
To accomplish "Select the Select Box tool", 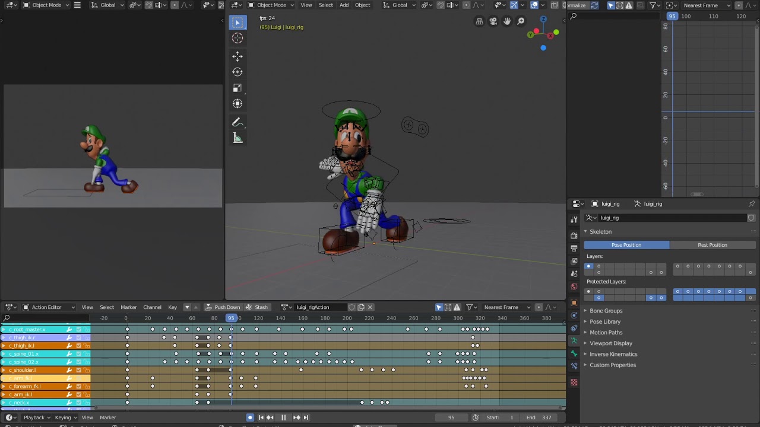I will click(237, 23).
